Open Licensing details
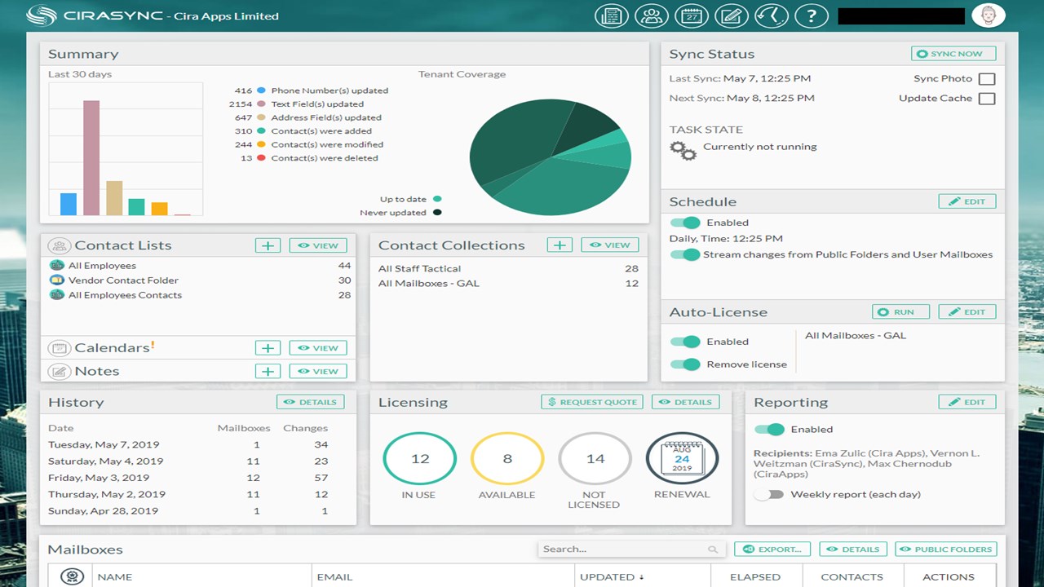The height and width of the screenshot is (587, 1044). pyautogui.click(x=686, y=402)
